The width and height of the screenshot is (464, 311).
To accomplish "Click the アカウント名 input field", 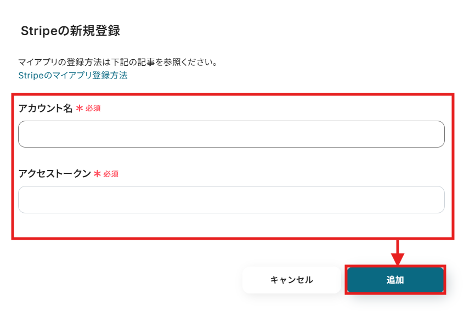I will [231, 134].
